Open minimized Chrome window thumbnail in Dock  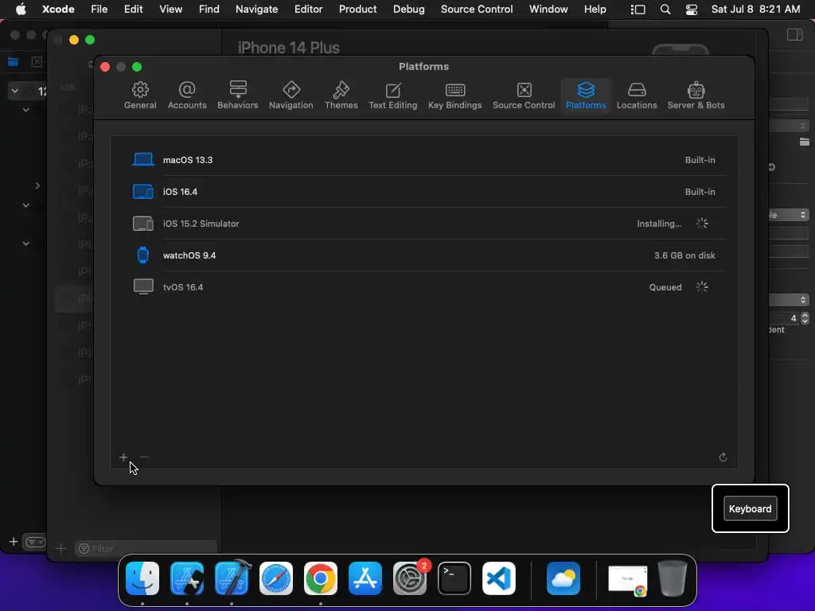[x=627, y=579]
